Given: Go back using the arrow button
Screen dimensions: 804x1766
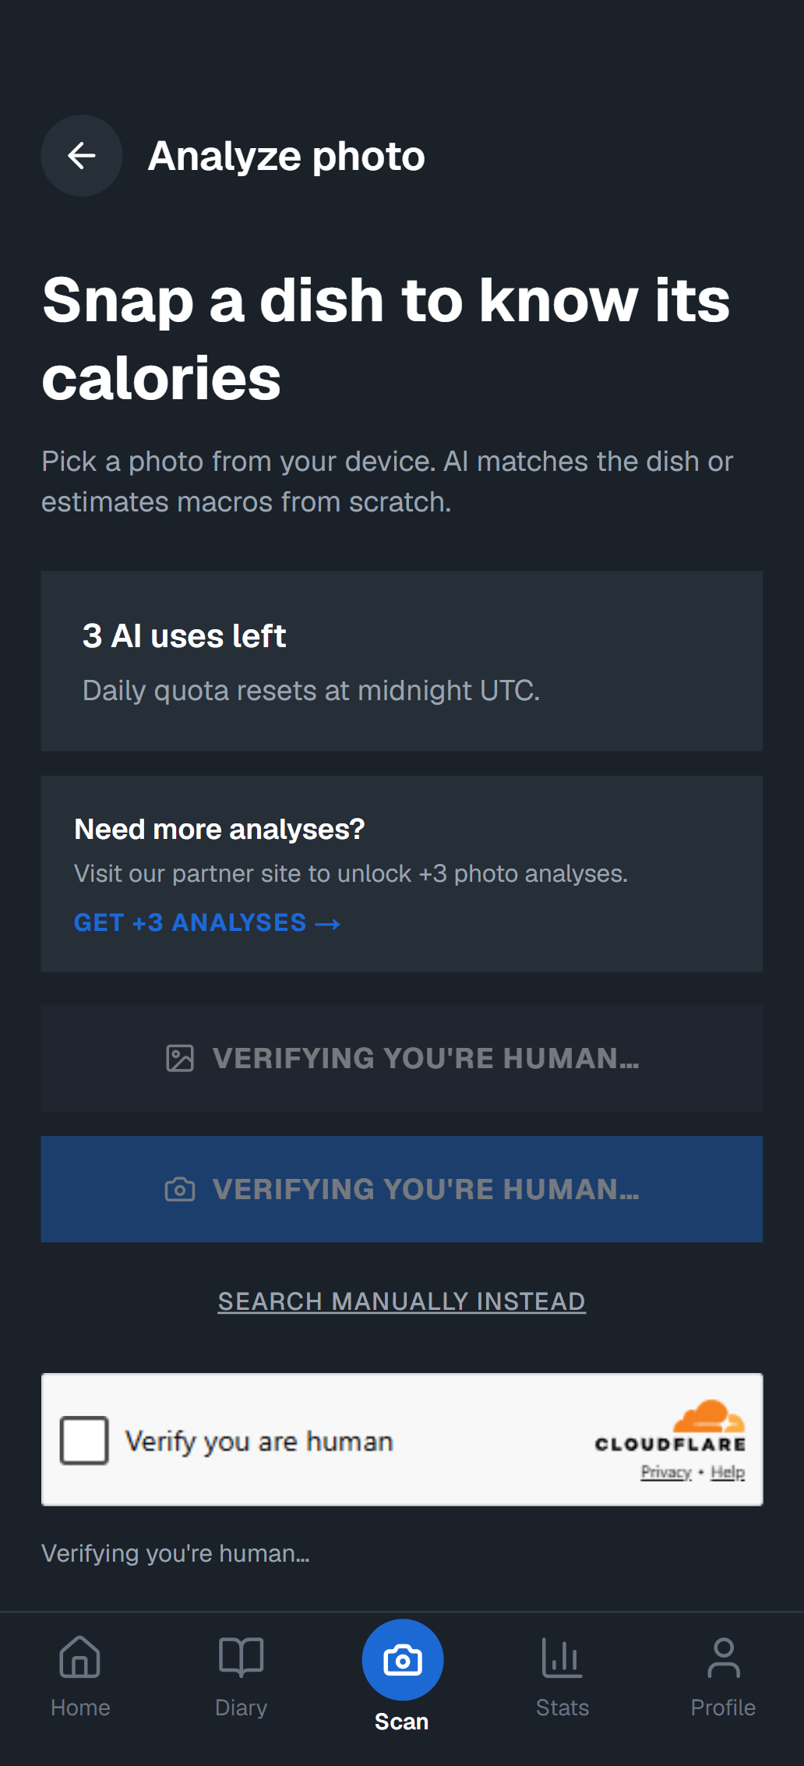Looking at the screenshot, I should pos(82,156).
